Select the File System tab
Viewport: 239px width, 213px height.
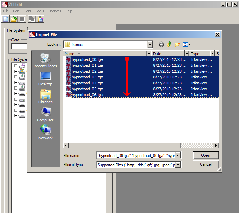click(x=16, y=30)
